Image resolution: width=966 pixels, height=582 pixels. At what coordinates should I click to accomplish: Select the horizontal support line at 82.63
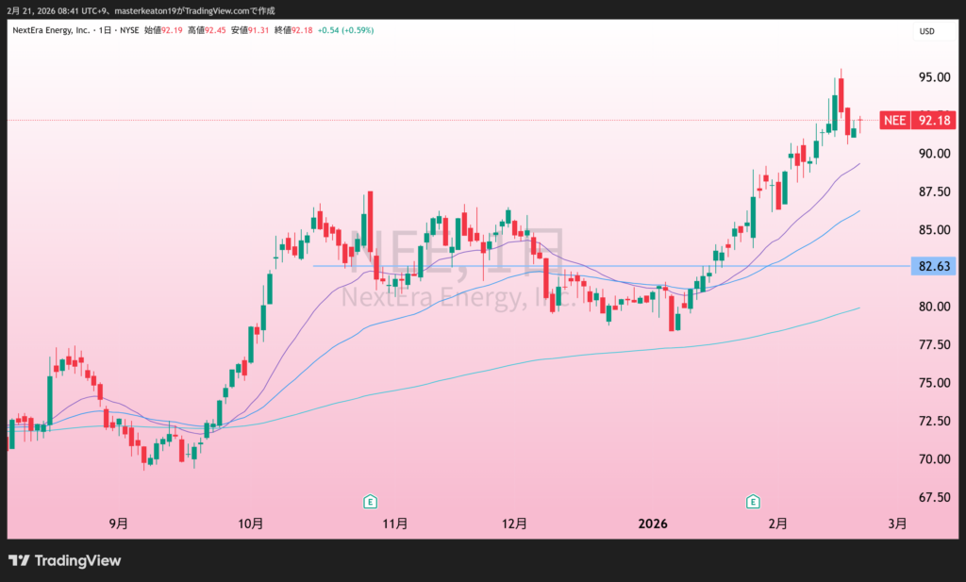click(x=566, y=266)
